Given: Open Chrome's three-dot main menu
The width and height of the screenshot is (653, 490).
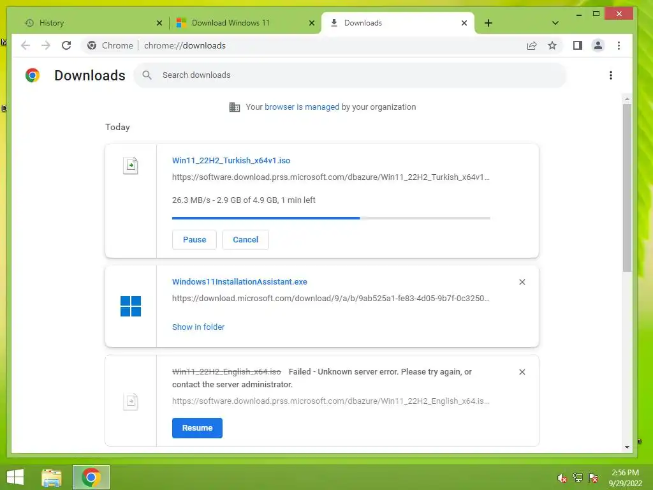Looking at the screenshot, I should tap(619, 45).
